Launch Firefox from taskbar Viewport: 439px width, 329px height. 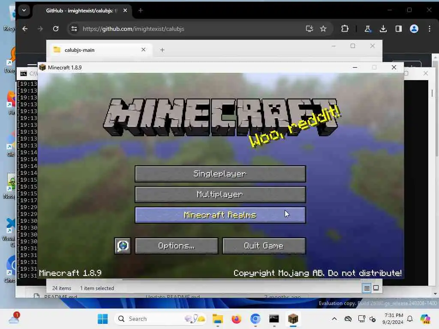coord(236,319)
